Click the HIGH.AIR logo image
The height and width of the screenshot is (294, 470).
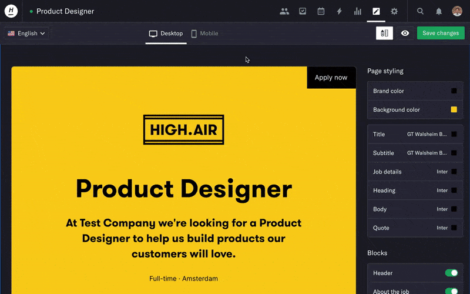[x=183, y=129]
